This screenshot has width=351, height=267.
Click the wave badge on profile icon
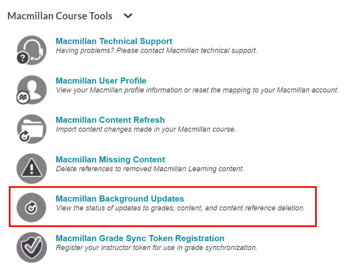pos(24,98)
